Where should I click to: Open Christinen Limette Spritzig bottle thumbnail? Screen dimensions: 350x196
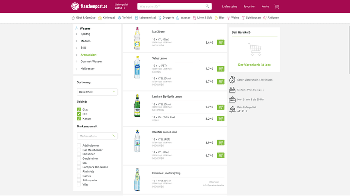click(137, 180)
